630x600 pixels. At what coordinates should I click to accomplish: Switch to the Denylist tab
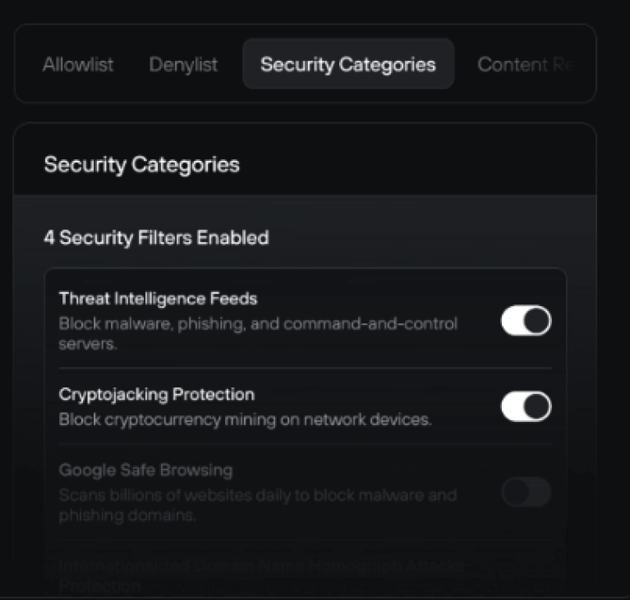click(183, 64)
